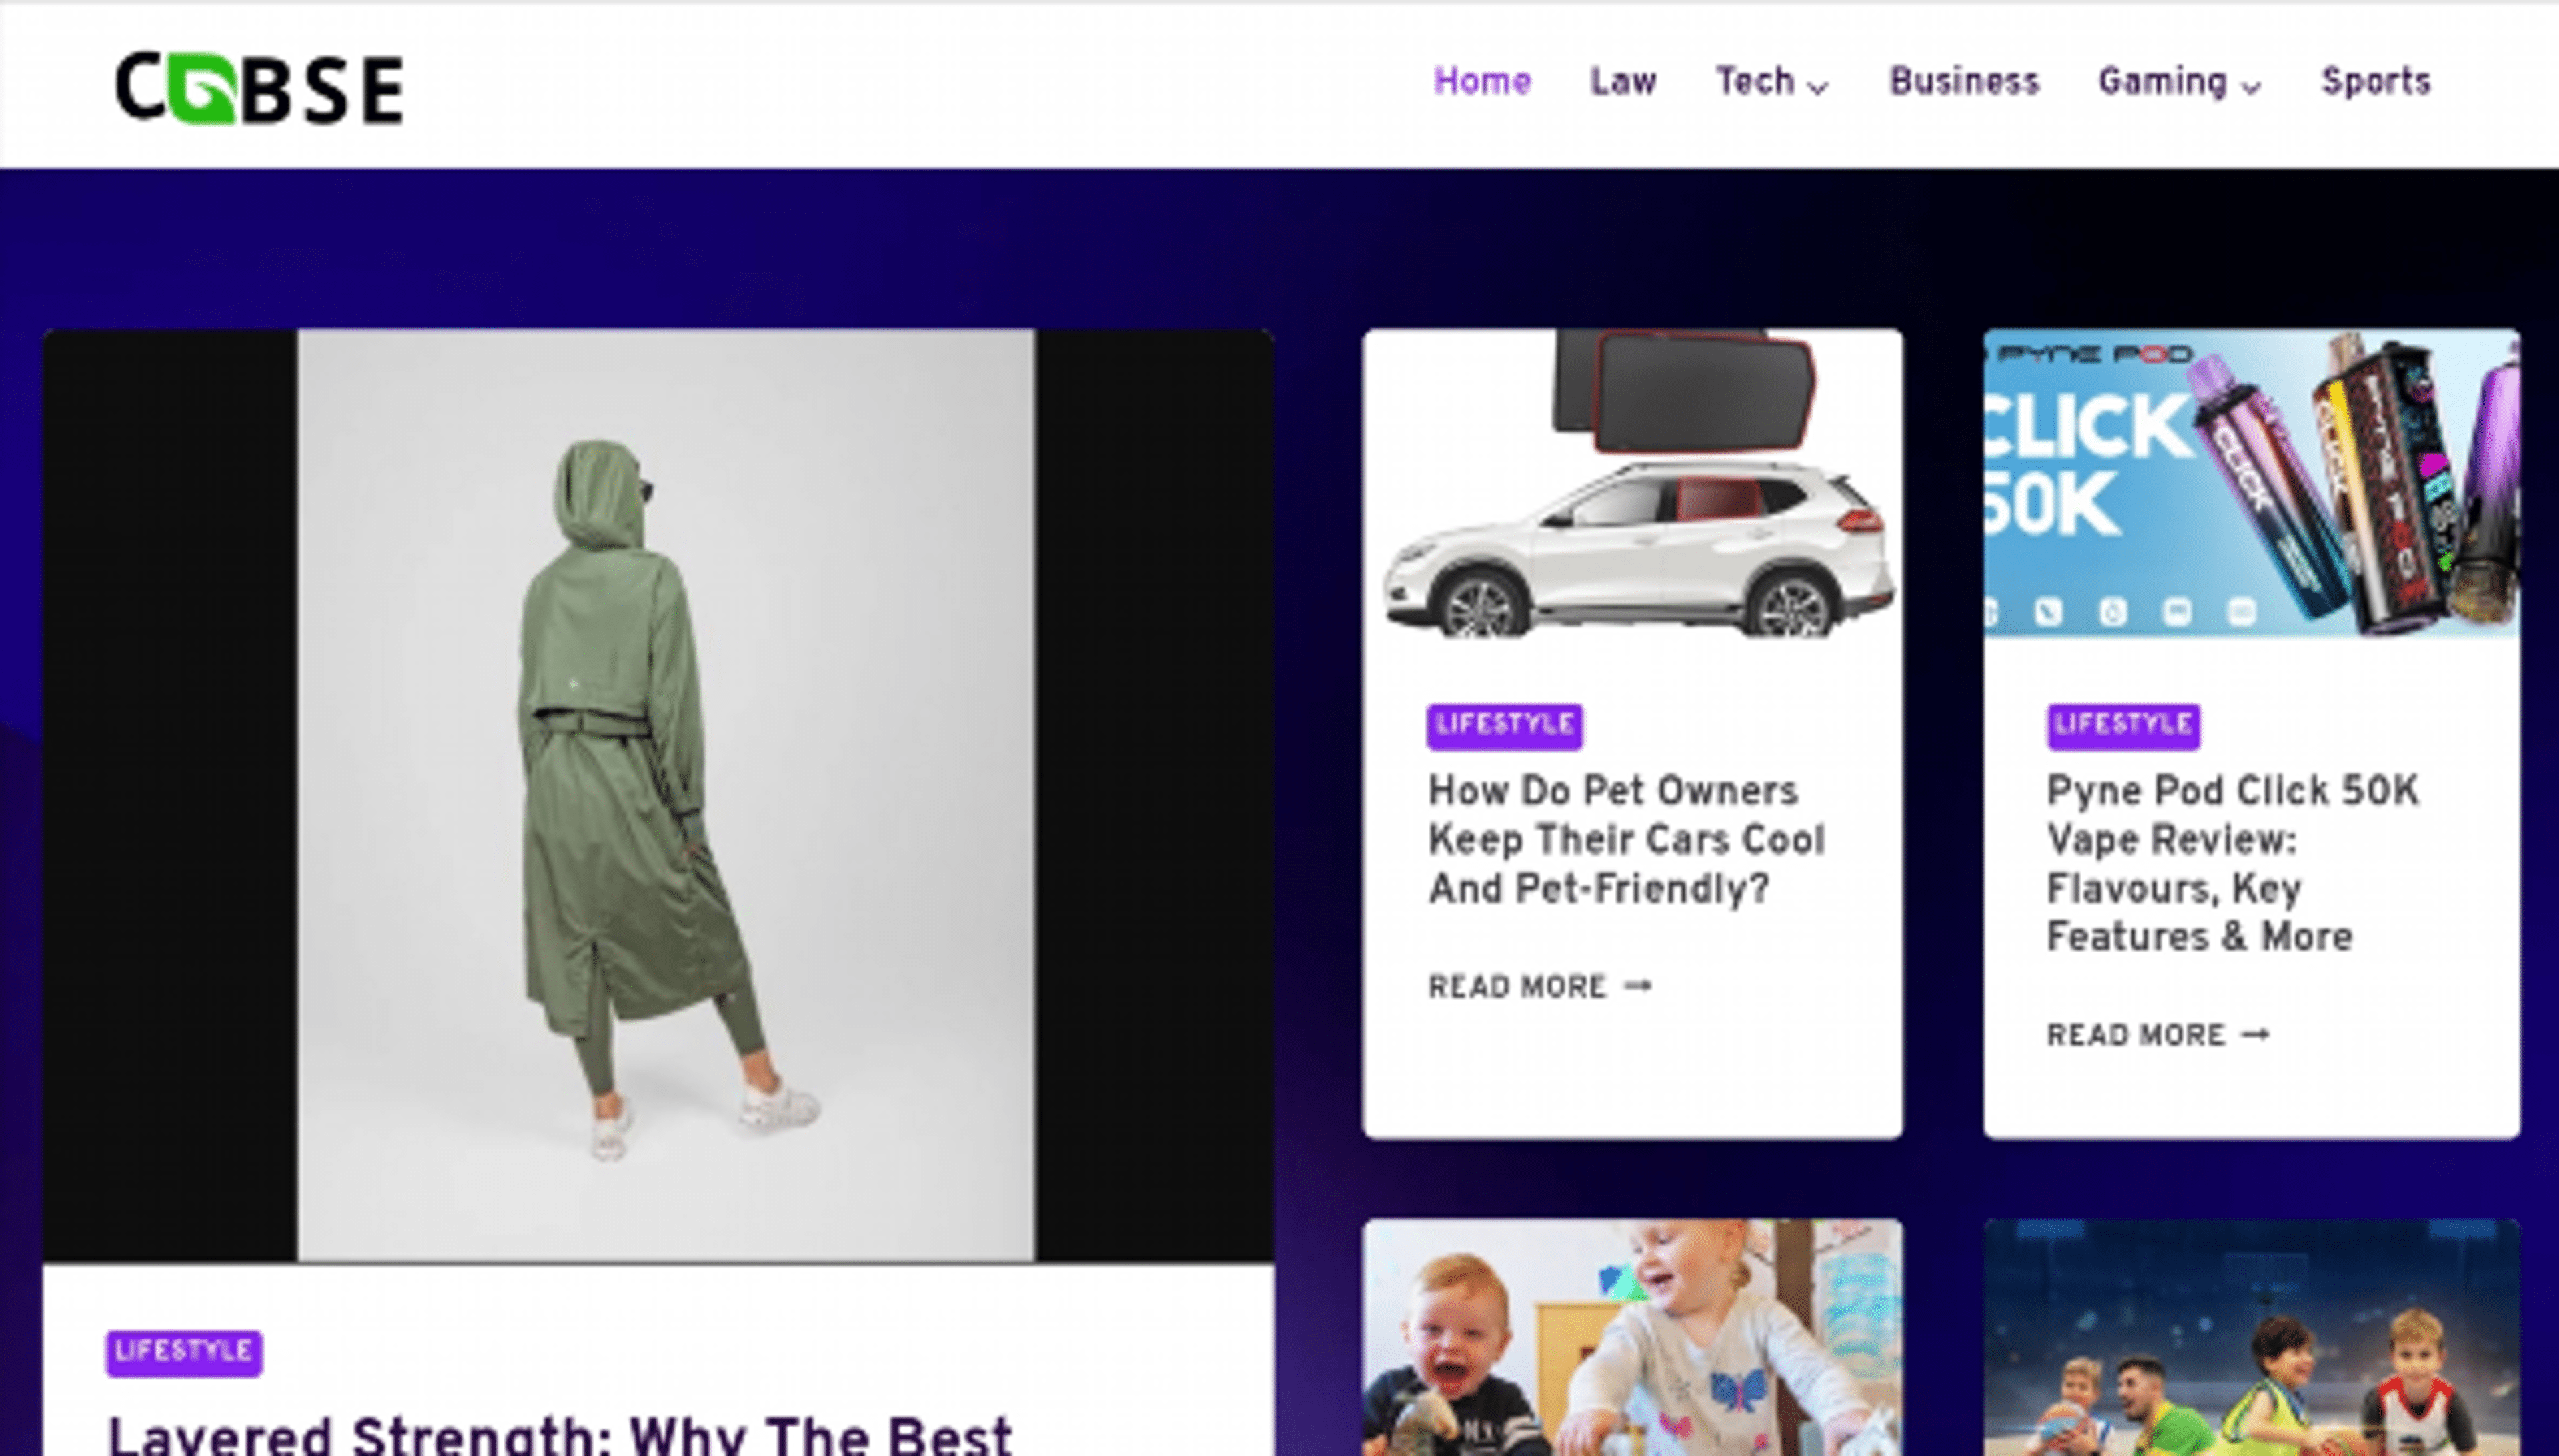Expand the Gaming dropdown chevron

click(2252, 88)
